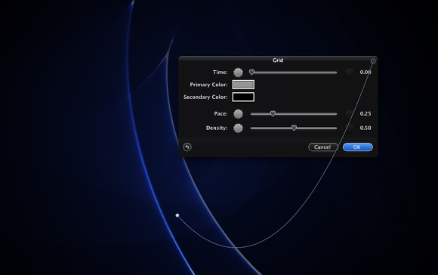This screenshot has width=438, height=275.
Task: Click the Time slider handle
Action: point(251,73)
